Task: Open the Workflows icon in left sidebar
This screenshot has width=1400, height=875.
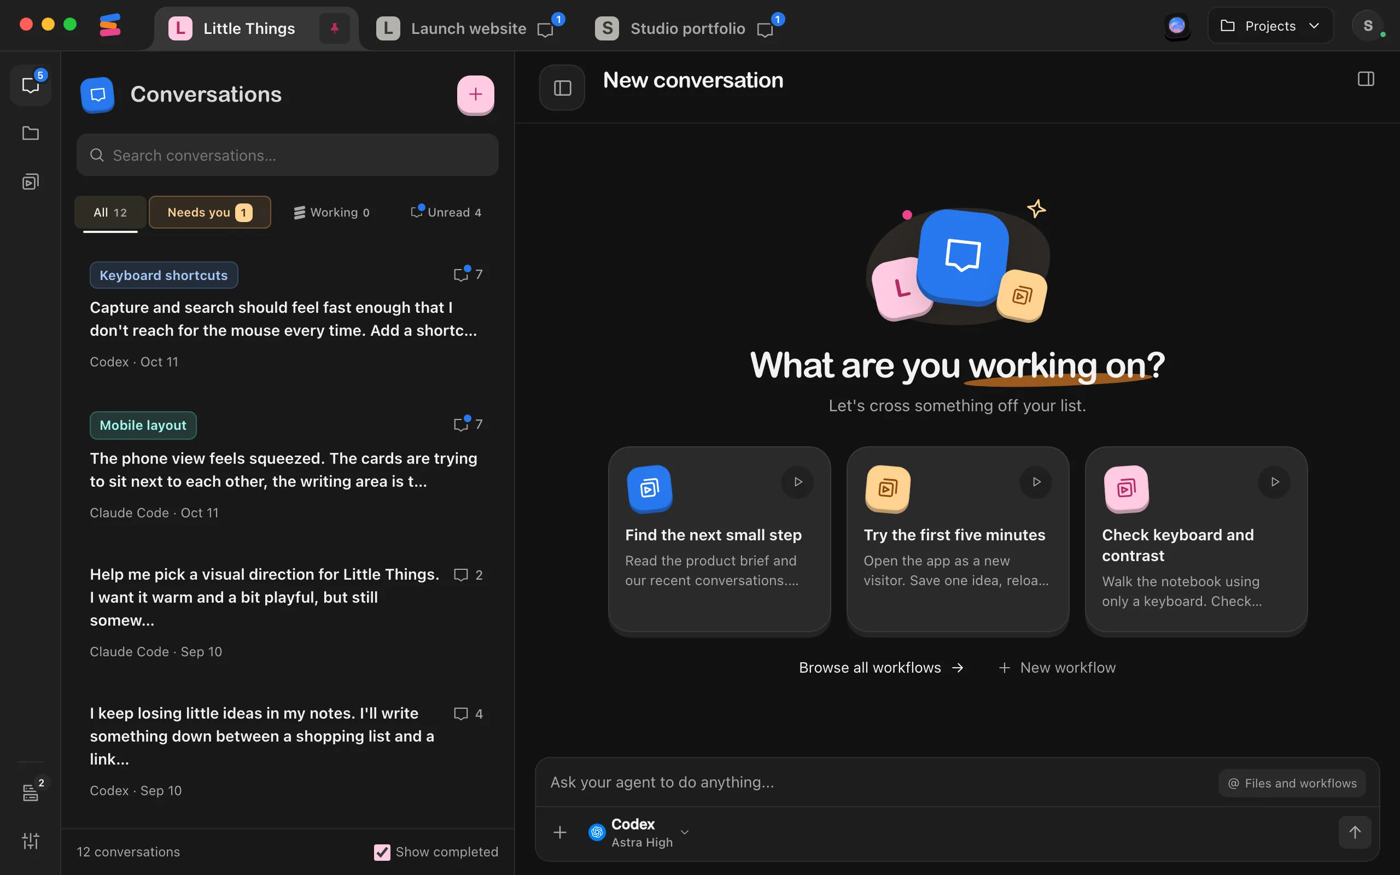Action: pos(31,182)
